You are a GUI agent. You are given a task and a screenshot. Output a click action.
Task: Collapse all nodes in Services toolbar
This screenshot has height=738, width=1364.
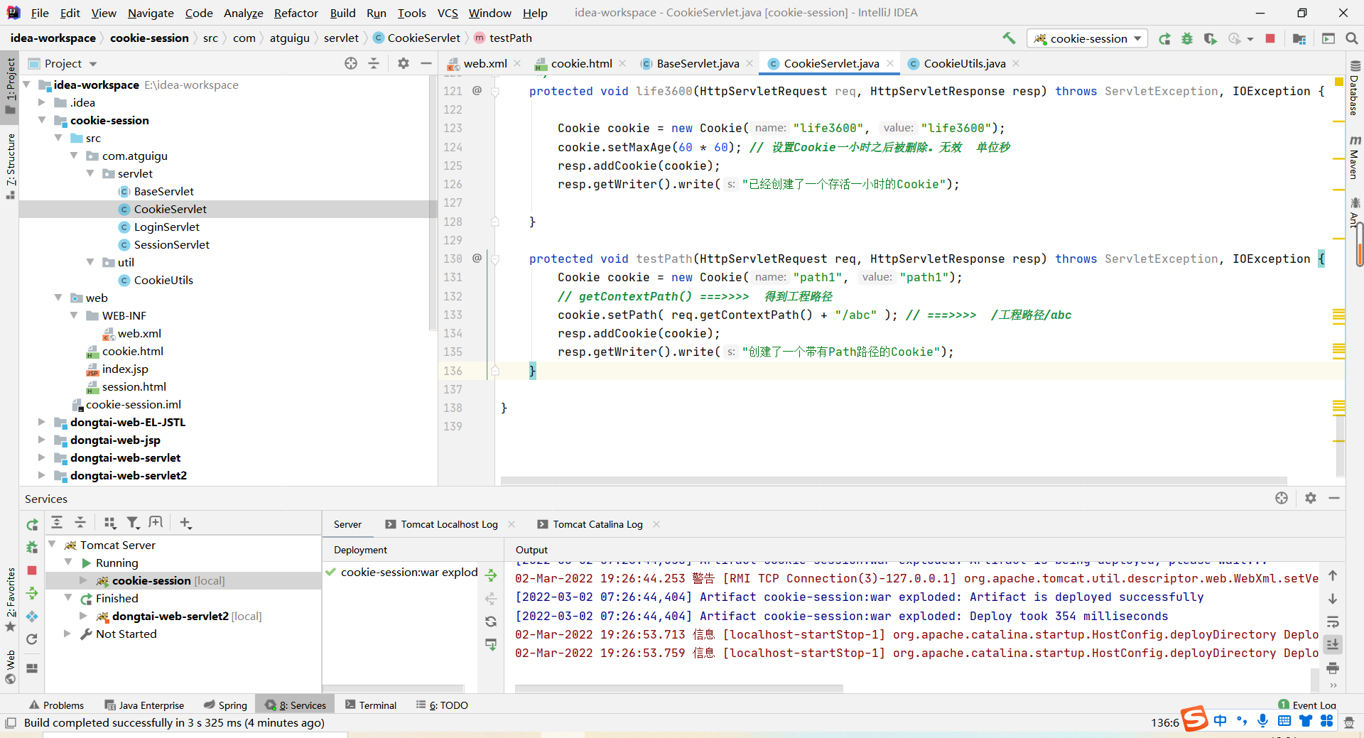[x=80, y=523]
